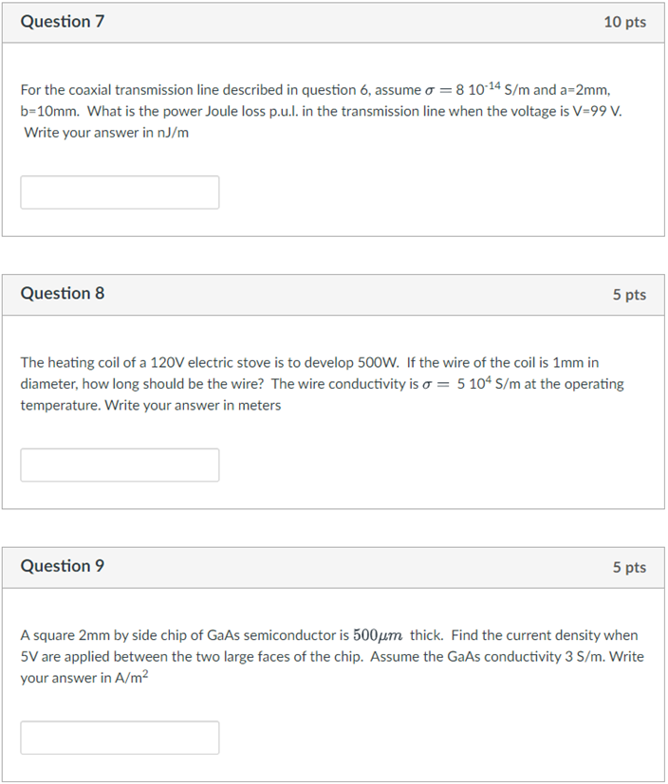Click the 10 pts label on Question 7
This screenshot has width=668, height=784.
click(625, 22)
